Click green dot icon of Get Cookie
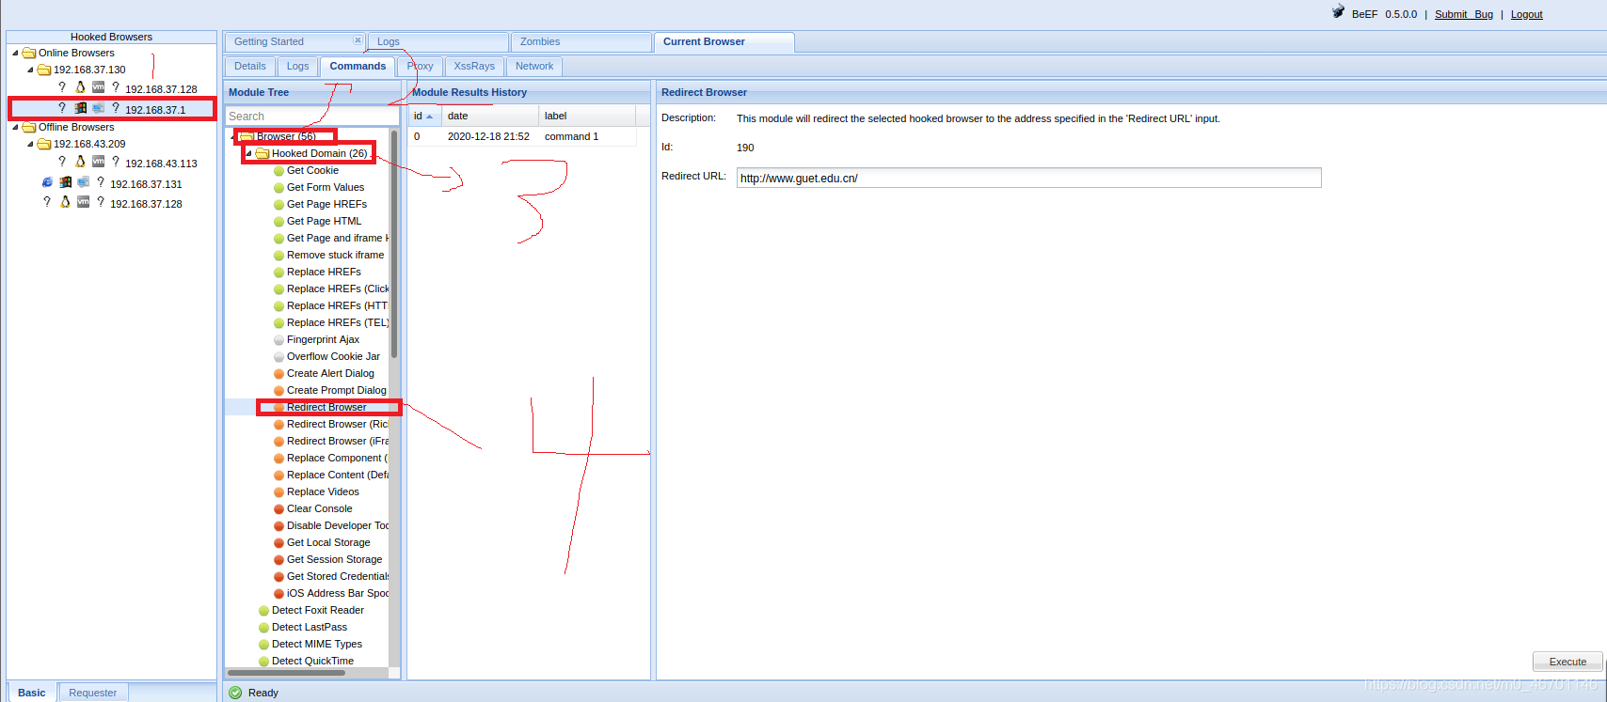 278,171
